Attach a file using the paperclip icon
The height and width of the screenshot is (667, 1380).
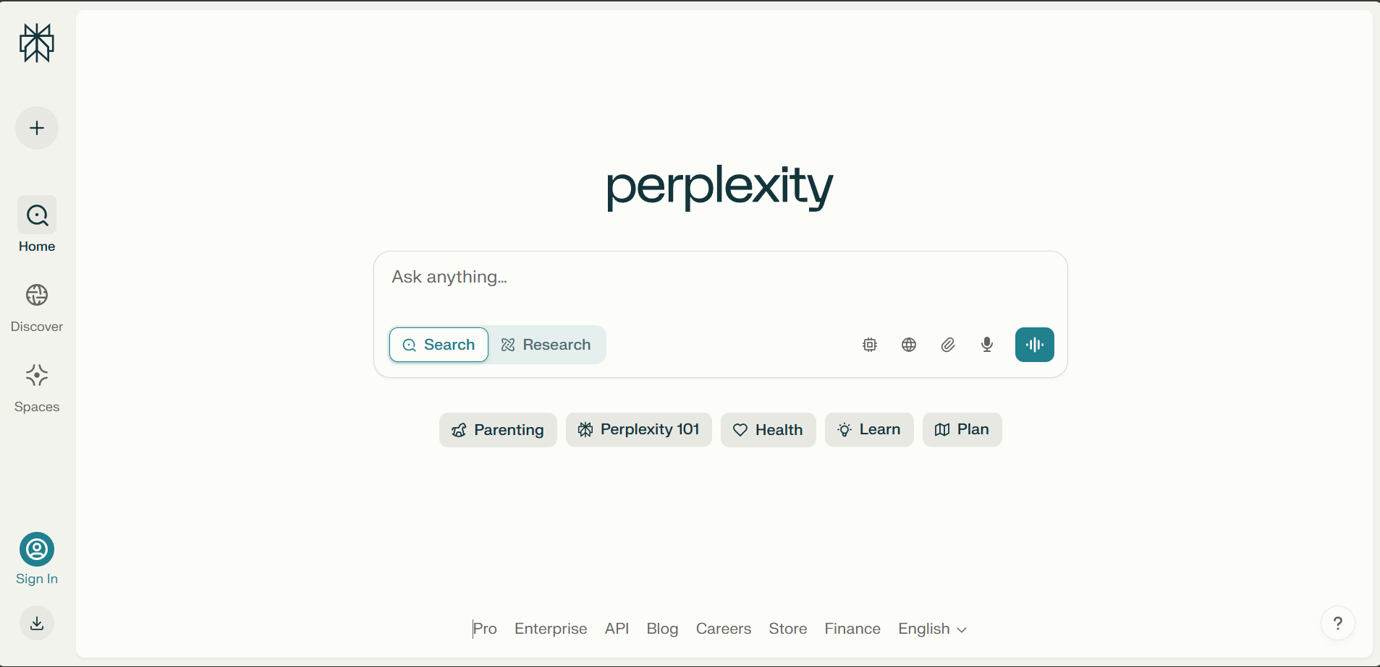coord(948,345)
